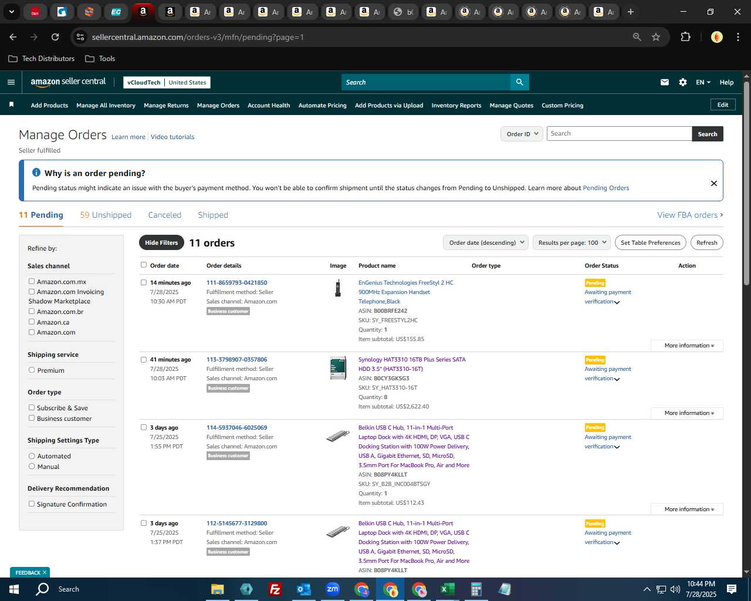Check Signature Confirmation filter

pyautogui.click(x=32, y=504)
